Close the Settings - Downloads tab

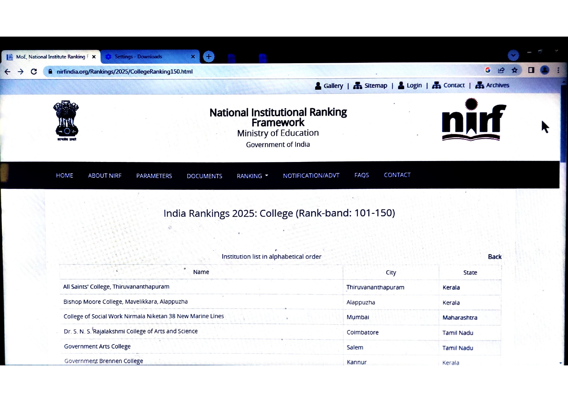coord(193,57)
